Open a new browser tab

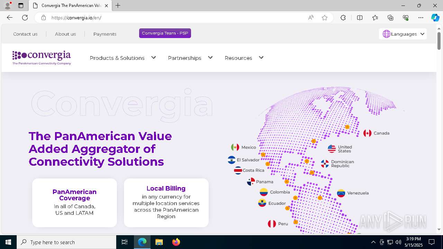pyautogui.click(x=118, y=6)
